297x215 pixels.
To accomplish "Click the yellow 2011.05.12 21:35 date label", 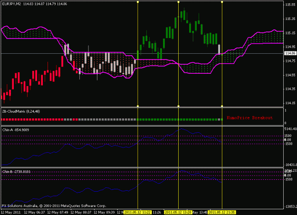I will click(x=222, y=212).
